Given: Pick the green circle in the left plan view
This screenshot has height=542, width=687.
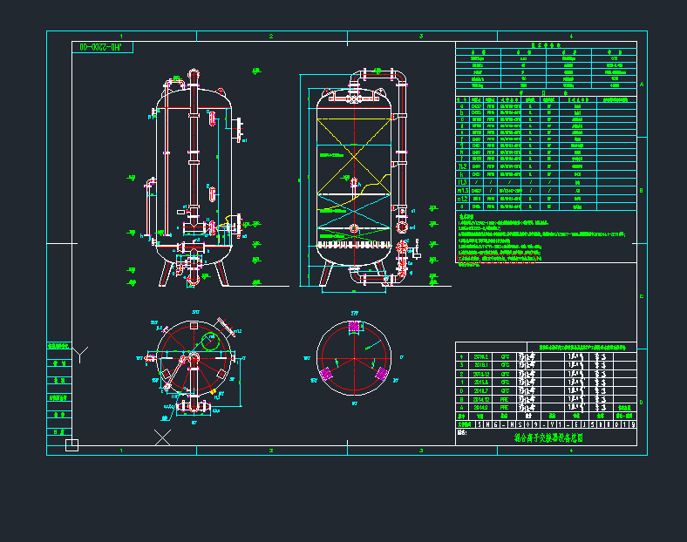Looking at the screenshot, I should click(x=209, y=340).
